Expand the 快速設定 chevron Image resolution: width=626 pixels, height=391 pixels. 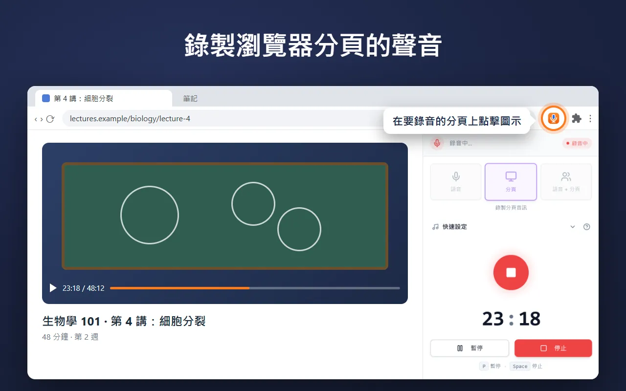tap(573, 227)
